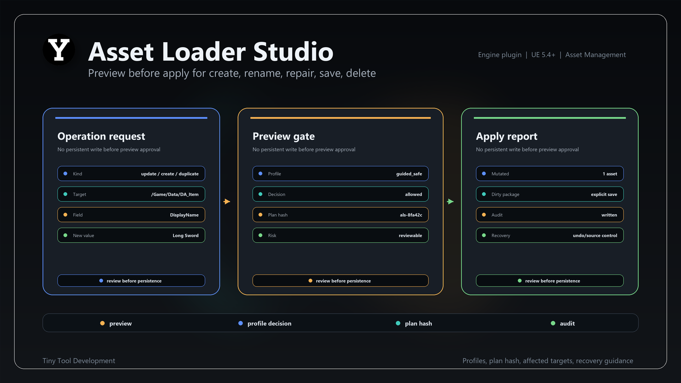
Task: Click Operation request's review before persistence button
Action: click(x=131, y=281)
